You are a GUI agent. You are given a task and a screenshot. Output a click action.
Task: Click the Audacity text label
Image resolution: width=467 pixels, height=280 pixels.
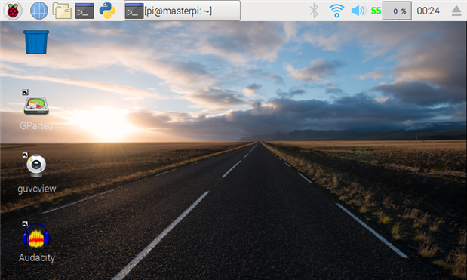pyautogui.click(x=37, y=257)
